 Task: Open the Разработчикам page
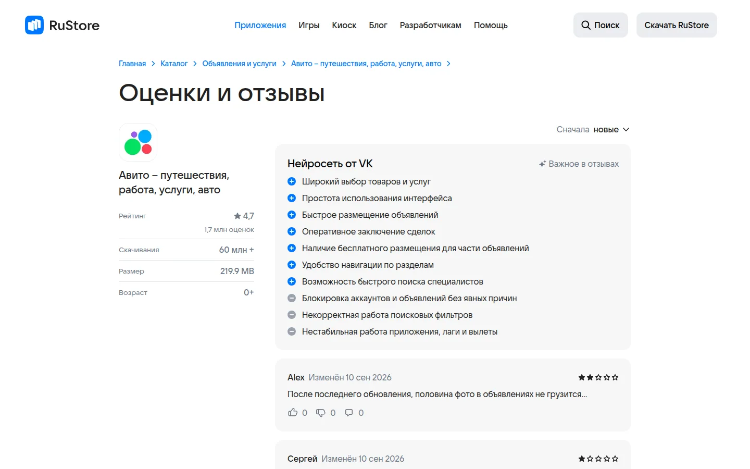(x=430, y=25)
